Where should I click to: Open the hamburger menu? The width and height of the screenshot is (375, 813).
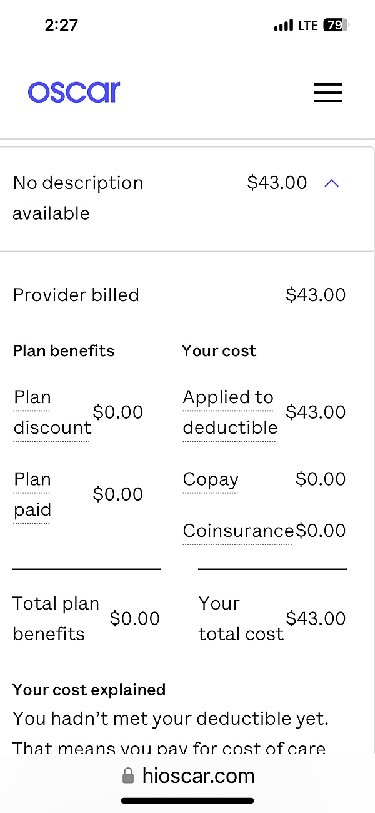[x=327, y=93]
